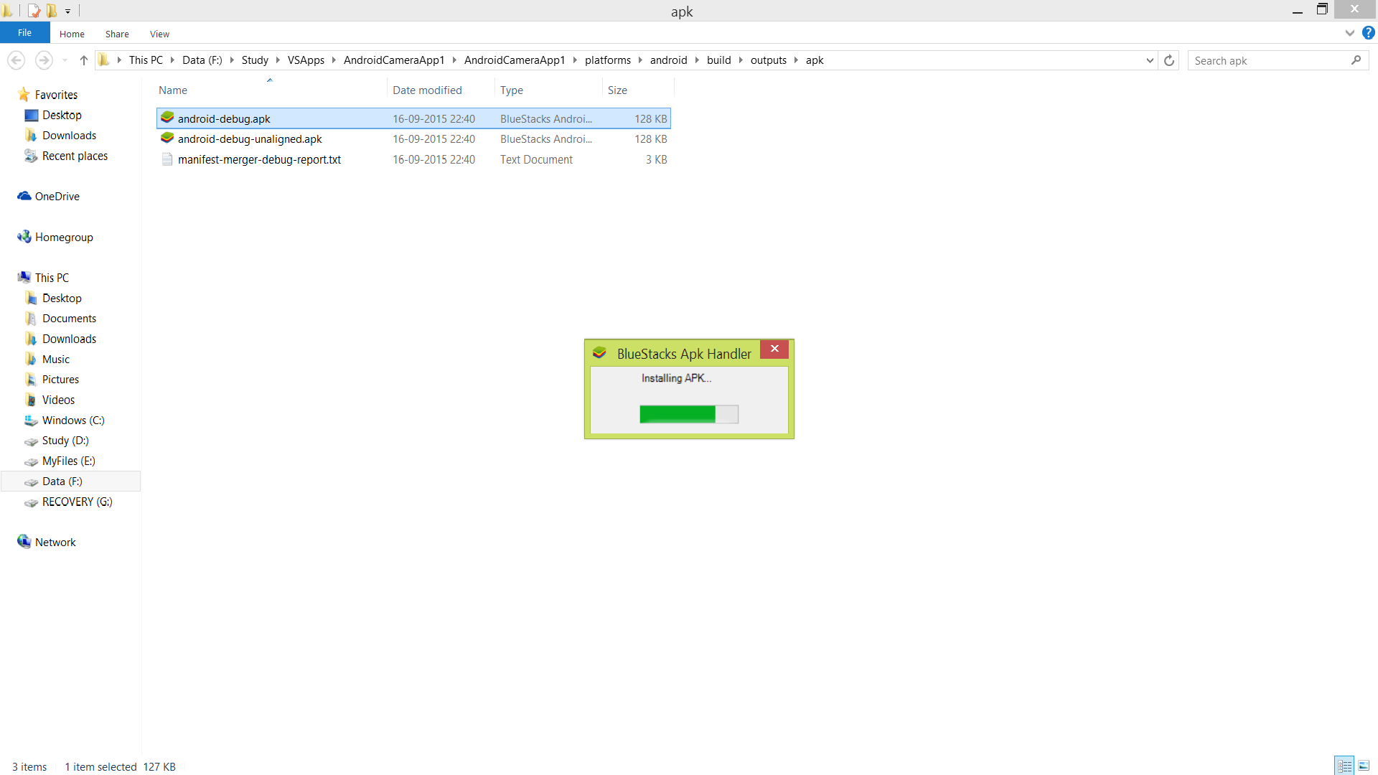Click the search magnifier icon
Screen dimensions: 1378x775
pyautogui.click(x=1356, y=60)
